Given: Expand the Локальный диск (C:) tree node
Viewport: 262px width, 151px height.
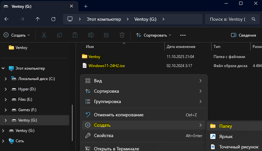Looking at the screenshot, I should [6, 79].
